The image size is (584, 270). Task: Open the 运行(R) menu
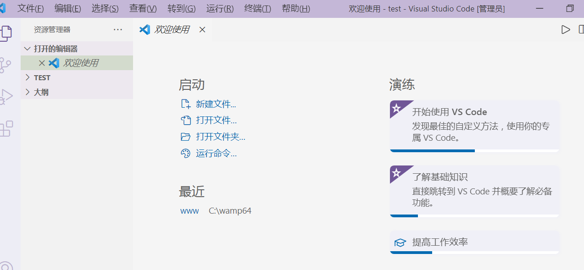point(220,9)
